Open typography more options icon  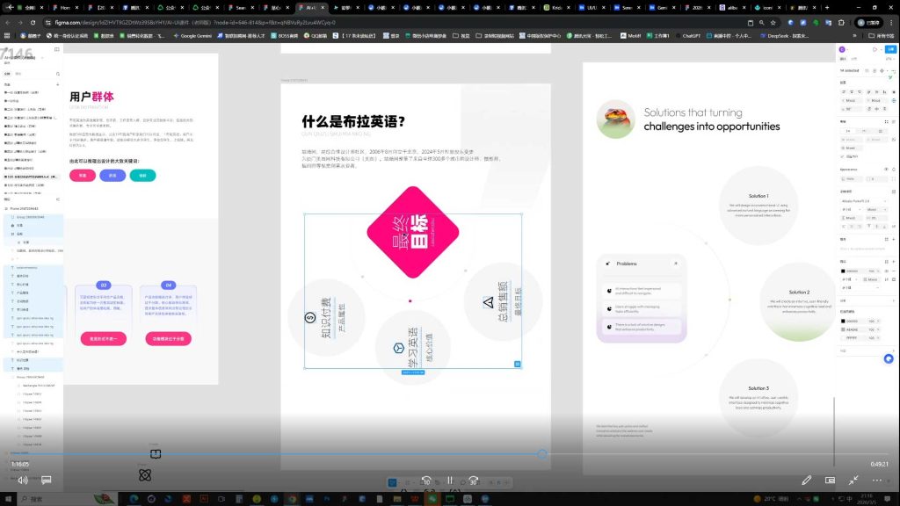[894, 226]
